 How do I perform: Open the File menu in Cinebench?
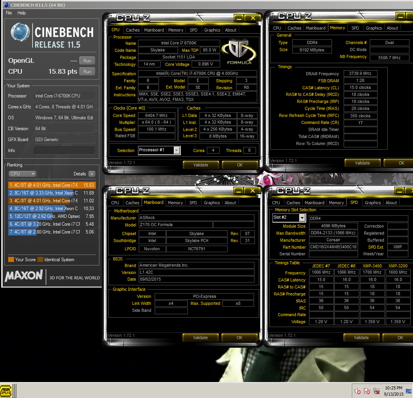9,13
